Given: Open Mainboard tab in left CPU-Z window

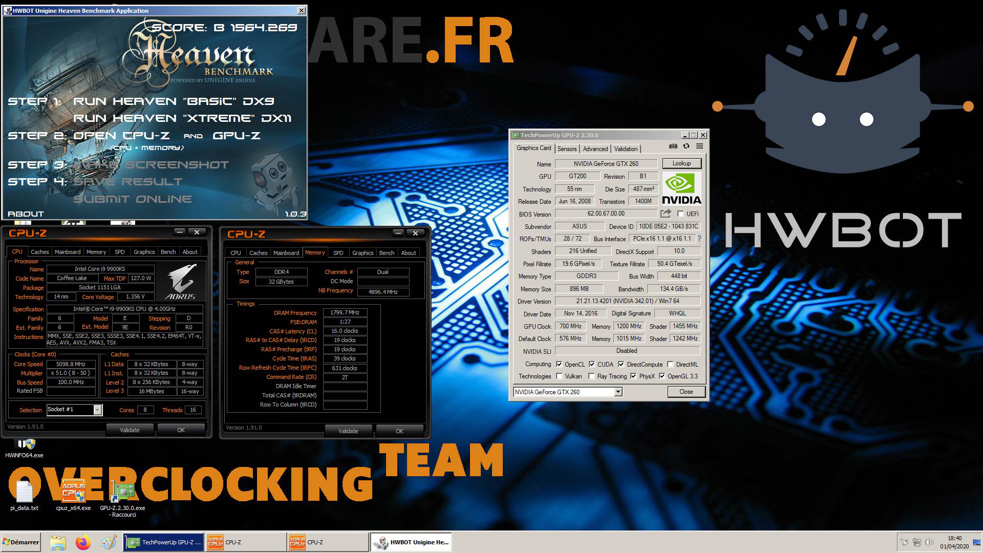Looking at the screenshot, I should [68, 252].
